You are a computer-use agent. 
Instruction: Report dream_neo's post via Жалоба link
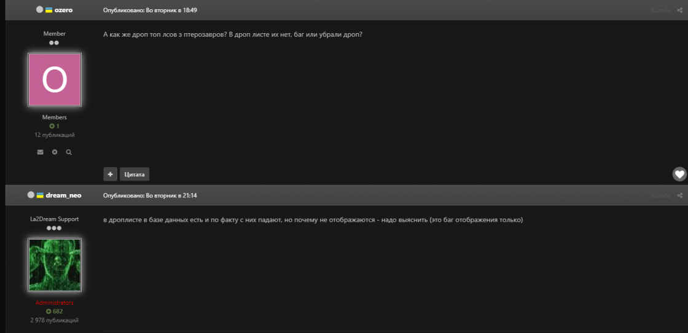click(x=660, y=195)
